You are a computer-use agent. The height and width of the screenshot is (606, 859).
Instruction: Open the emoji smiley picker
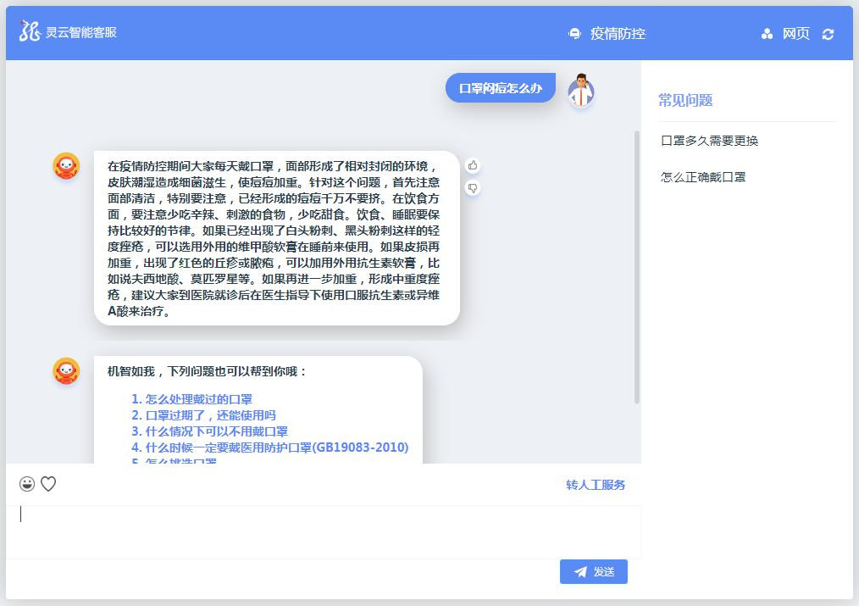pyautogui.click(x=27, y=484)
